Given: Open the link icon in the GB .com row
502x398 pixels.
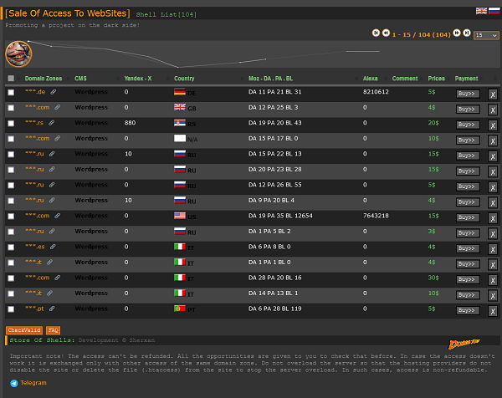Looking at the screenshot, I should click(57, 108).
